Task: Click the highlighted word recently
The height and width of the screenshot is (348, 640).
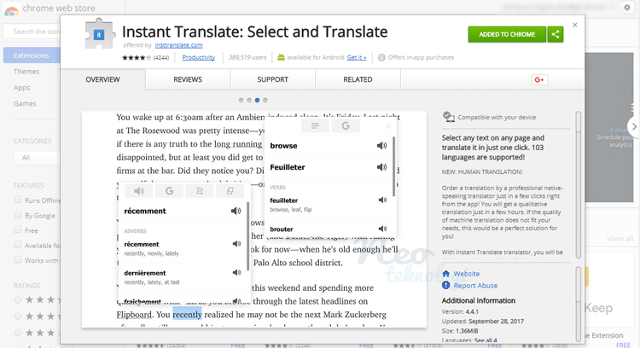Action: coord(187,315)
